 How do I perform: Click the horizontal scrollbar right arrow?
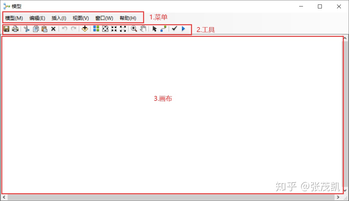pyautogui.click(x=338, y=197)
